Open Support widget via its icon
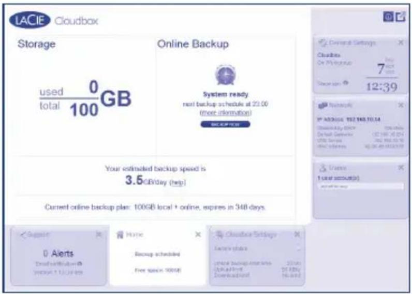Image resolution: width=412 pixels, height=294 pixels. click(x=23, y=234)
